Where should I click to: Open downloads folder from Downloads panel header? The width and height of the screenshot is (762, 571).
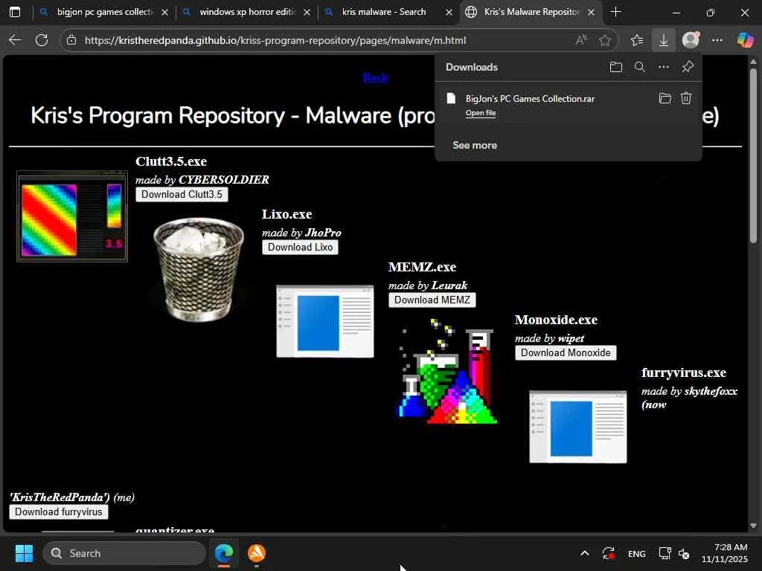615,67
